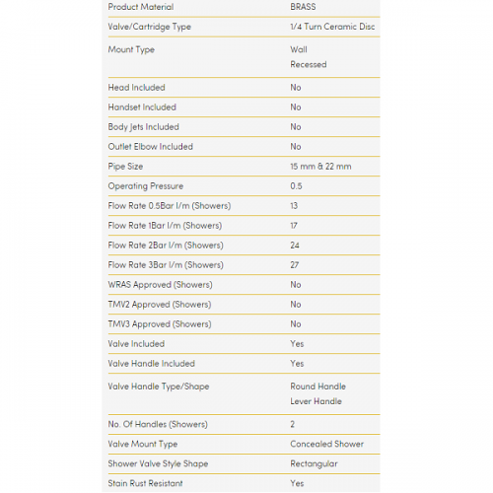This screenshot has height=493, width=493.
Task: Click the TMV3 Approved (Showers) label
Action: click(160, 324)
